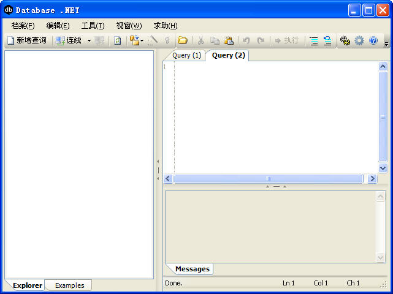The image size is (393, 294).
Task: Click the grayed-out disconnect icon
Action: pos(99,40)
